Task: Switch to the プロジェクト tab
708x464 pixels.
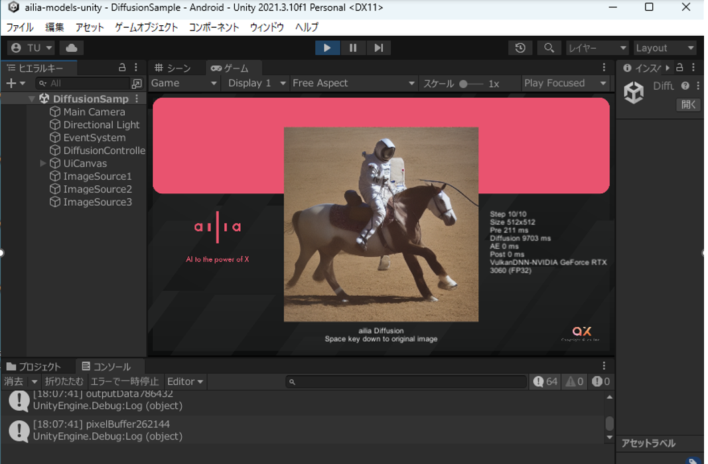Action: [35, 366]
